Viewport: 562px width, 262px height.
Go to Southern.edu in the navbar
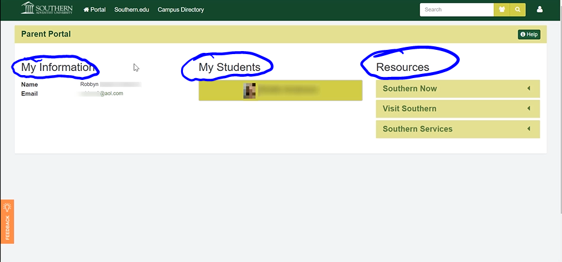pos(131,10)
